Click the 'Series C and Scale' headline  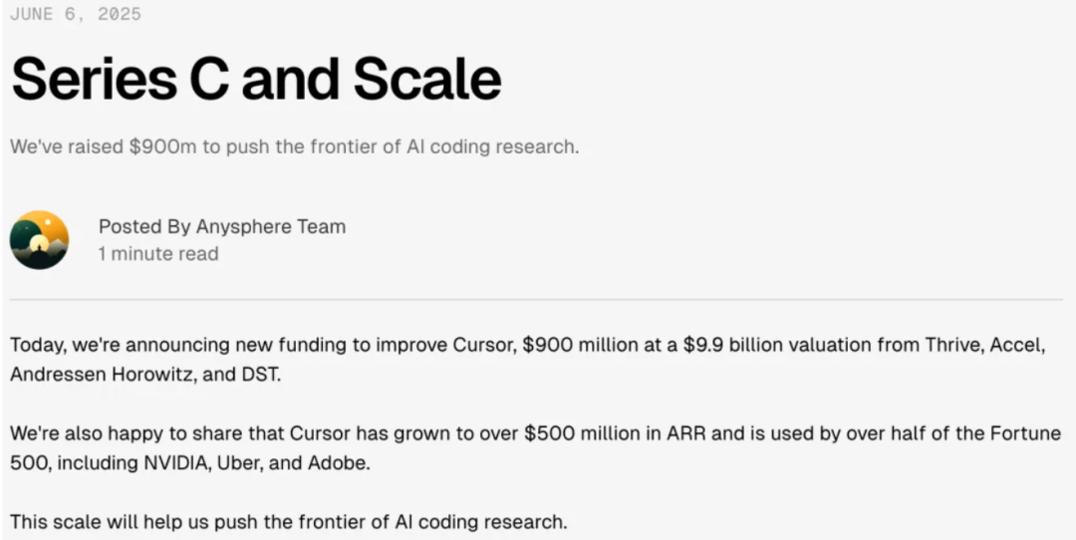tap(256, 79)
